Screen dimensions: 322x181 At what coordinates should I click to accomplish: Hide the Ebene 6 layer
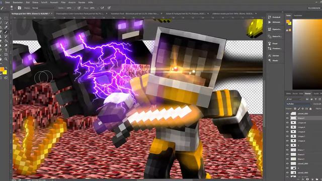point(287,154)
